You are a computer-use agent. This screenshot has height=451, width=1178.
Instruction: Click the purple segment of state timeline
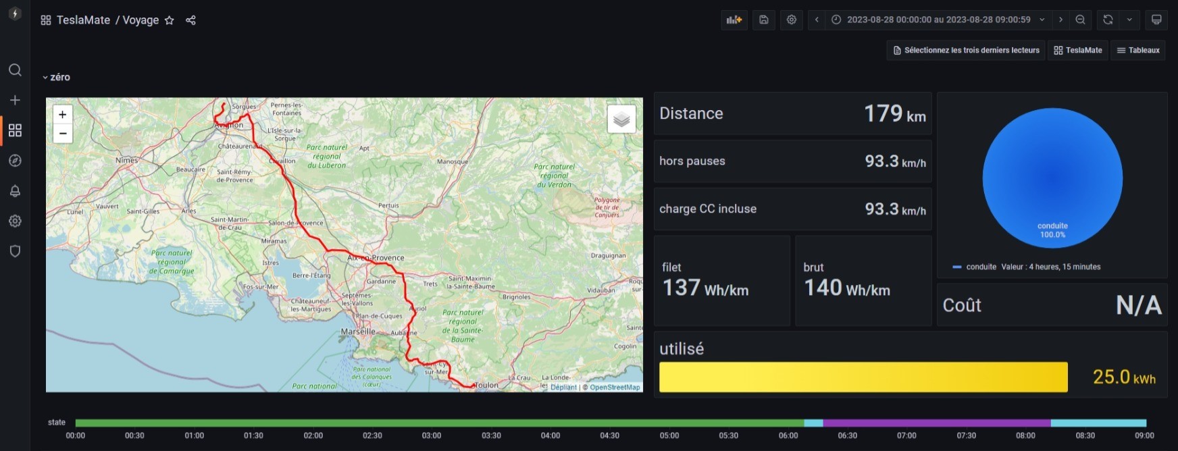[937, 423]
